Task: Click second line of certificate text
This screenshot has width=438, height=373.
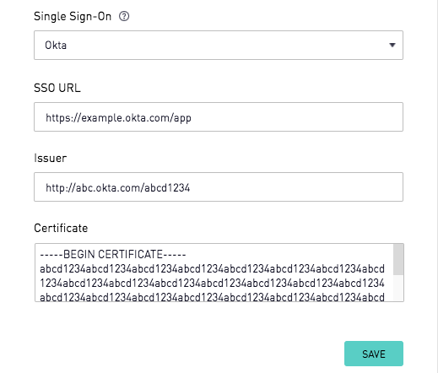Action: pyautogui.click(x=212, y=269)
